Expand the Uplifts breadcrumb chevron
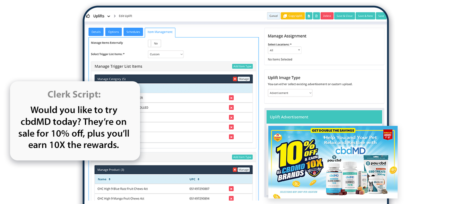Screen dimensions: 468x204 pos(109,16)
